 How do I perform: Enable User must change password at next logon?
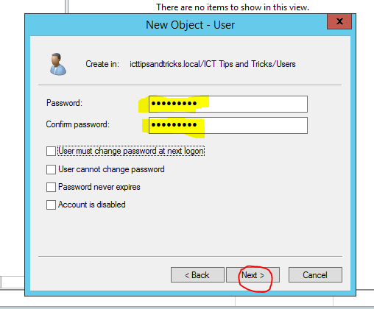tap(51, 151)
